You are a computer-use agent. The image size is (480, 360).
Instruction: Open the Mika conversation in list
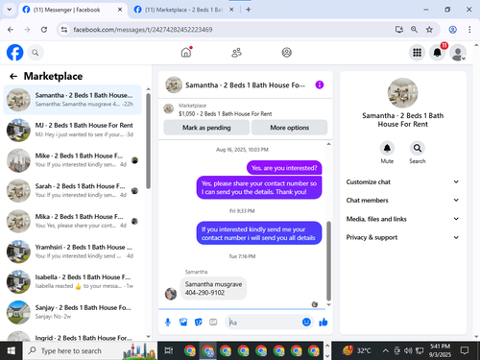click(x=72, y=221)
